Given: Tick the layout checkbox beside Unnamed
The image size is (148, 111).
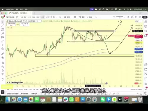Looking at the screenshot, I should point(114,17).
